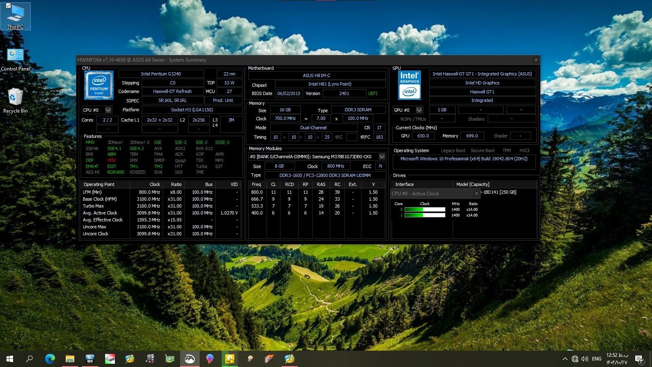Show hidden system tray icons
This screenshot has width=652, height=367.
(565, 359)
